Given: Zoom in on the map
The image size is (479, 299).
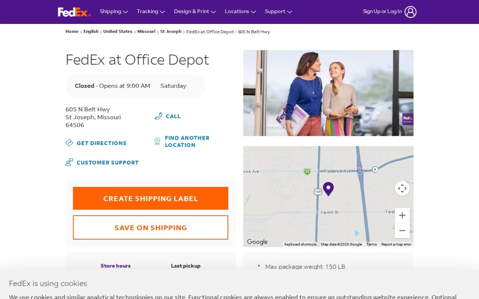Looking at the screenshot, I should (402, 215).
